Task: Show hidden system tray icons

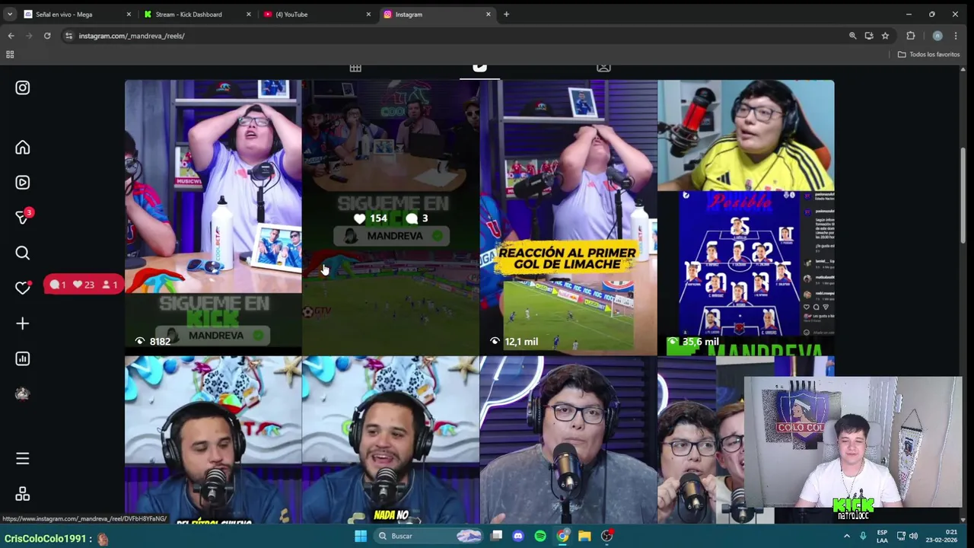Action: point(847,536)
